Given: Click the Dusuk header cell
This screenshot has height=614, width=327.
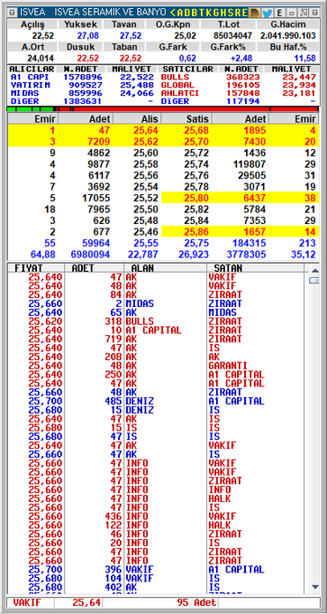Looking at the screenshot, I should click(x=81, y=47).
